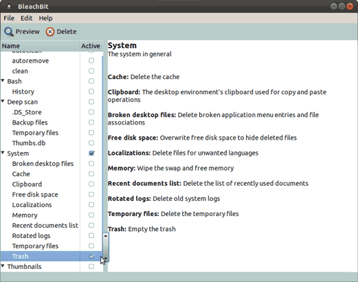The width and height of the screenshot is (358, 282).
Task: Click the Preview magnifier icon
Action: point(9,32)
